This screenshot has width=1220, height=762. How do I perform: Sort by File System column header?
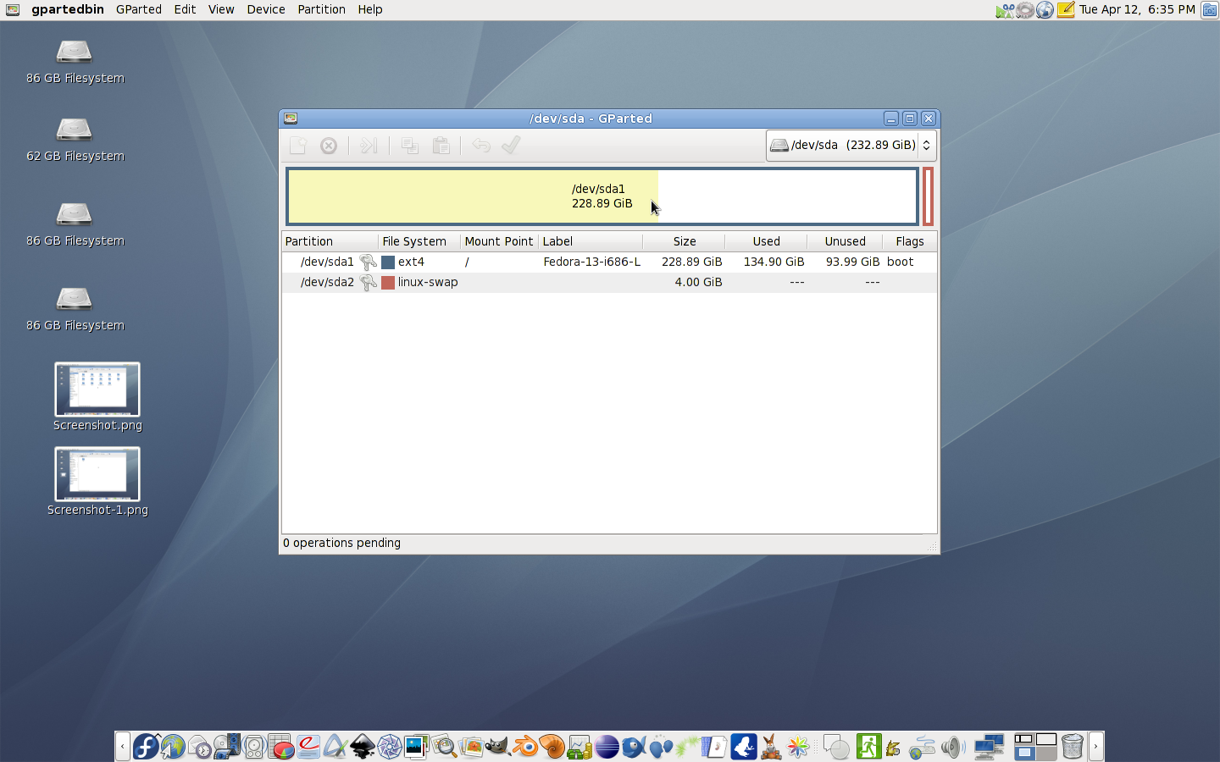pos(419,241)
